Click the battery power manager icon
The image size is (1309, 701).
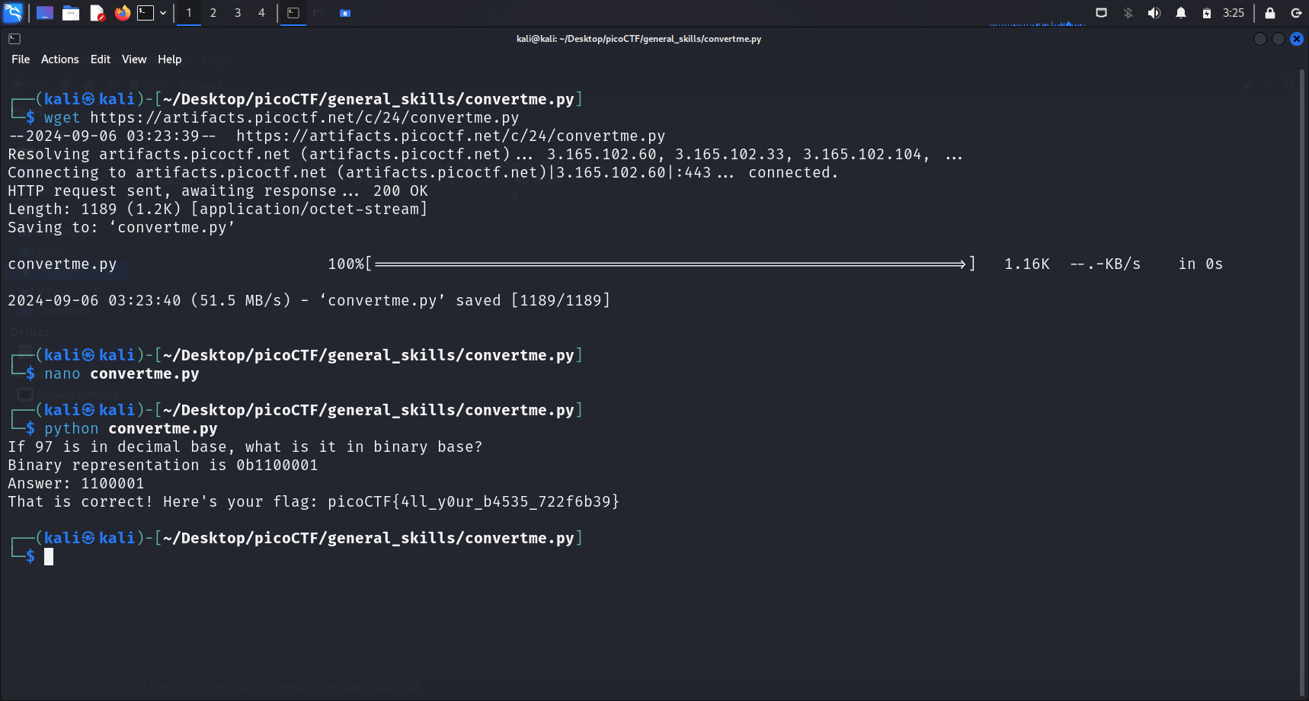point(1206,13)
